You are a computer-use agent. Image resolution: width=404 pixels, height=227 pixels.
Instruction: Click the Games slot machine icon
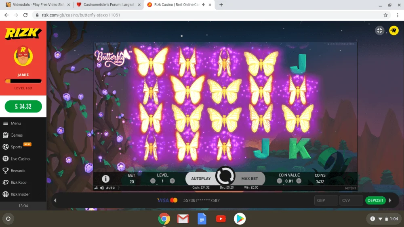[x=5, y=135]
